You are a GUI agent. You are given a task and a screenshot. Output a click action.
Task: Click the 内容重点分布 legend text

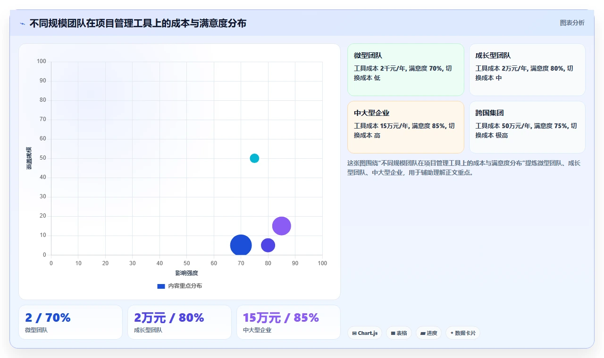point(185,286)
